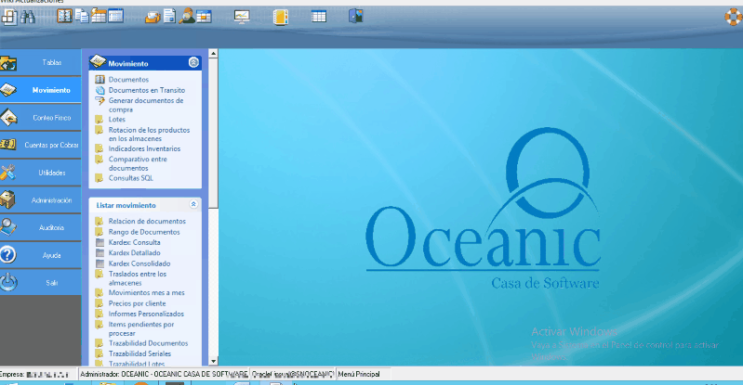The width and height of the screenshot is (743, 385).
Task: Click the exit door icon in toolbar
Action: click(x=355, y=16)
